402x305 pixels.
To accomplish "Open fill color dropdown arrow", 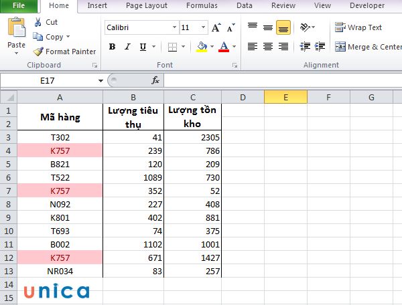I will pos(212,47).
